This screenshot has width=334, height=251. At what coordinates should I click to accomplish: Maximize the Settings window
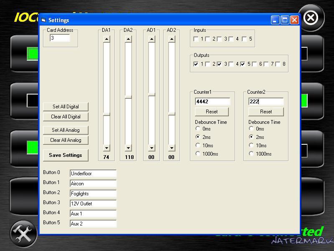tap(285, 20)
